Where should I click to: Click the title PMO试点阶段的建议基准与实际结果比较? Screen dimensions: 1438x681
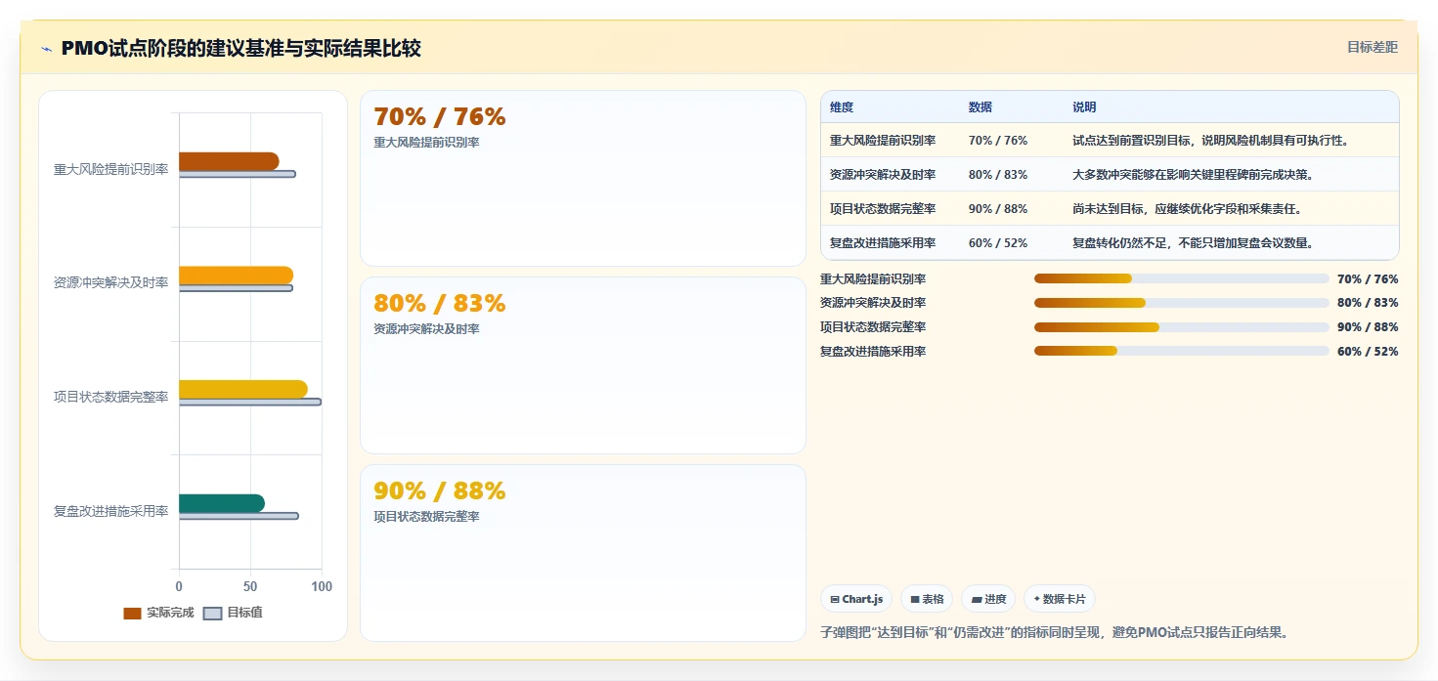click(241, 48)
